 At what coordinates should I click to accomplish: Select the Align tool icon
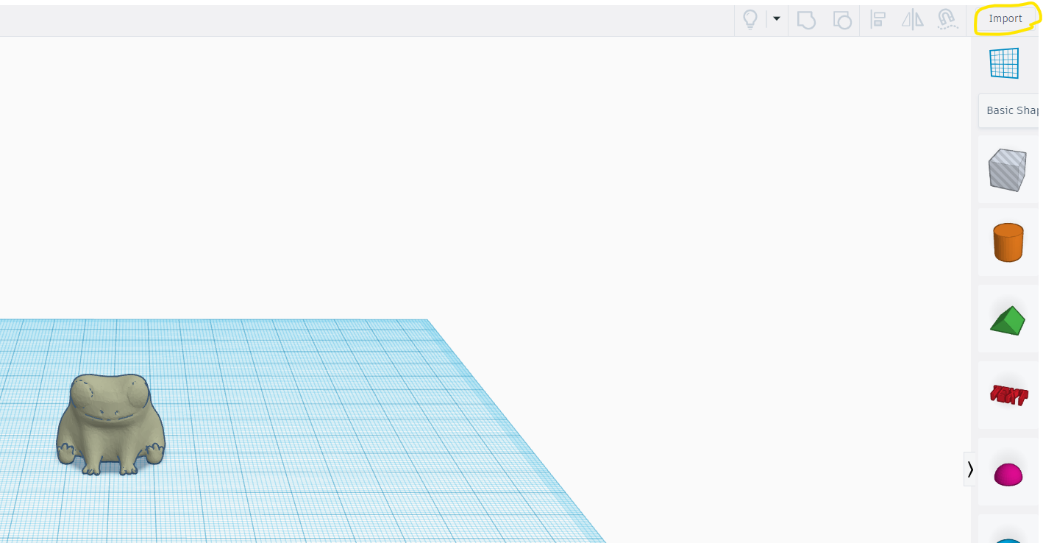click(x=877, y=19)
